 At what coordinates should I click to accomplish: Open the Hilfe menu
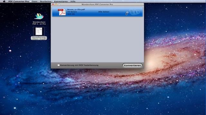tap(73, 1)
